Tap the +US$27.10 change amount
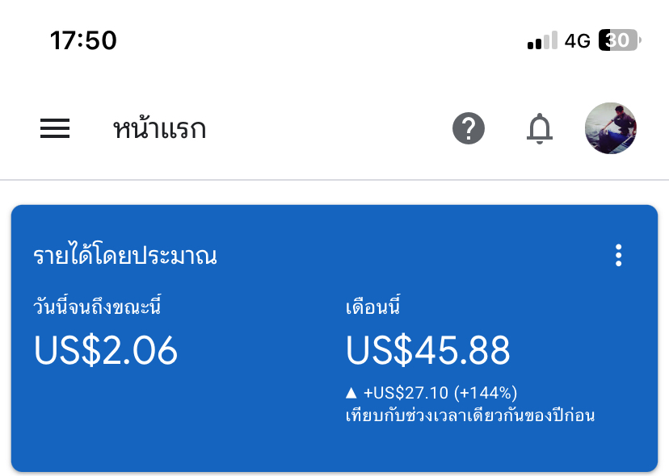The image size is (669, 476). click(x=406, y=393)
